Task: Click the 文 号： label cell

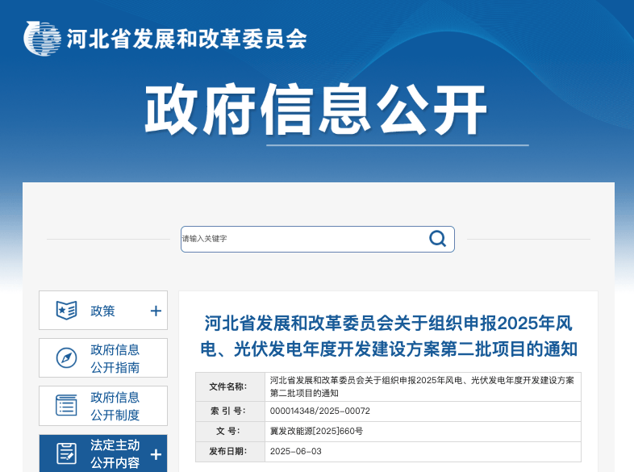Action: point(230,432)
